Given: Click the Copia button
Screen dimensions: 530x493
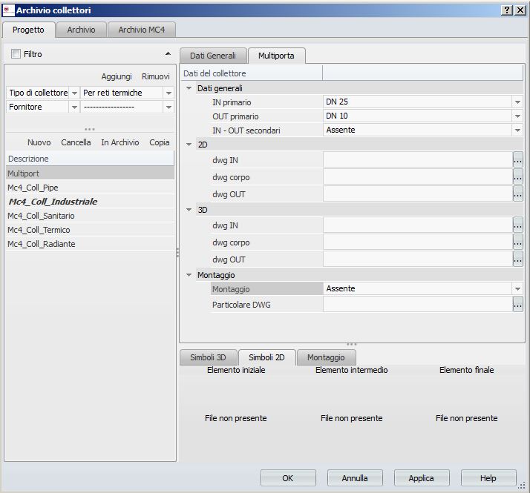Looking at the screenshot, I should pyautogui.click(x=159, y=142).
